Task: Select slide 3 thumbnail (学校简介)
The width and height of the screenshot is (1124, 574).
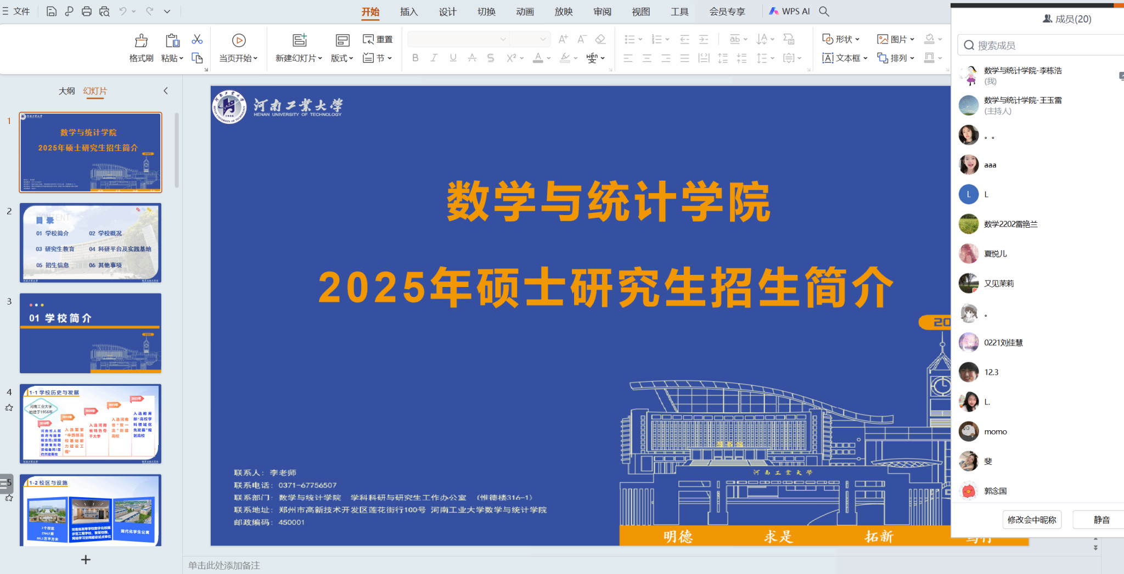Action: (x=90, y=333)
